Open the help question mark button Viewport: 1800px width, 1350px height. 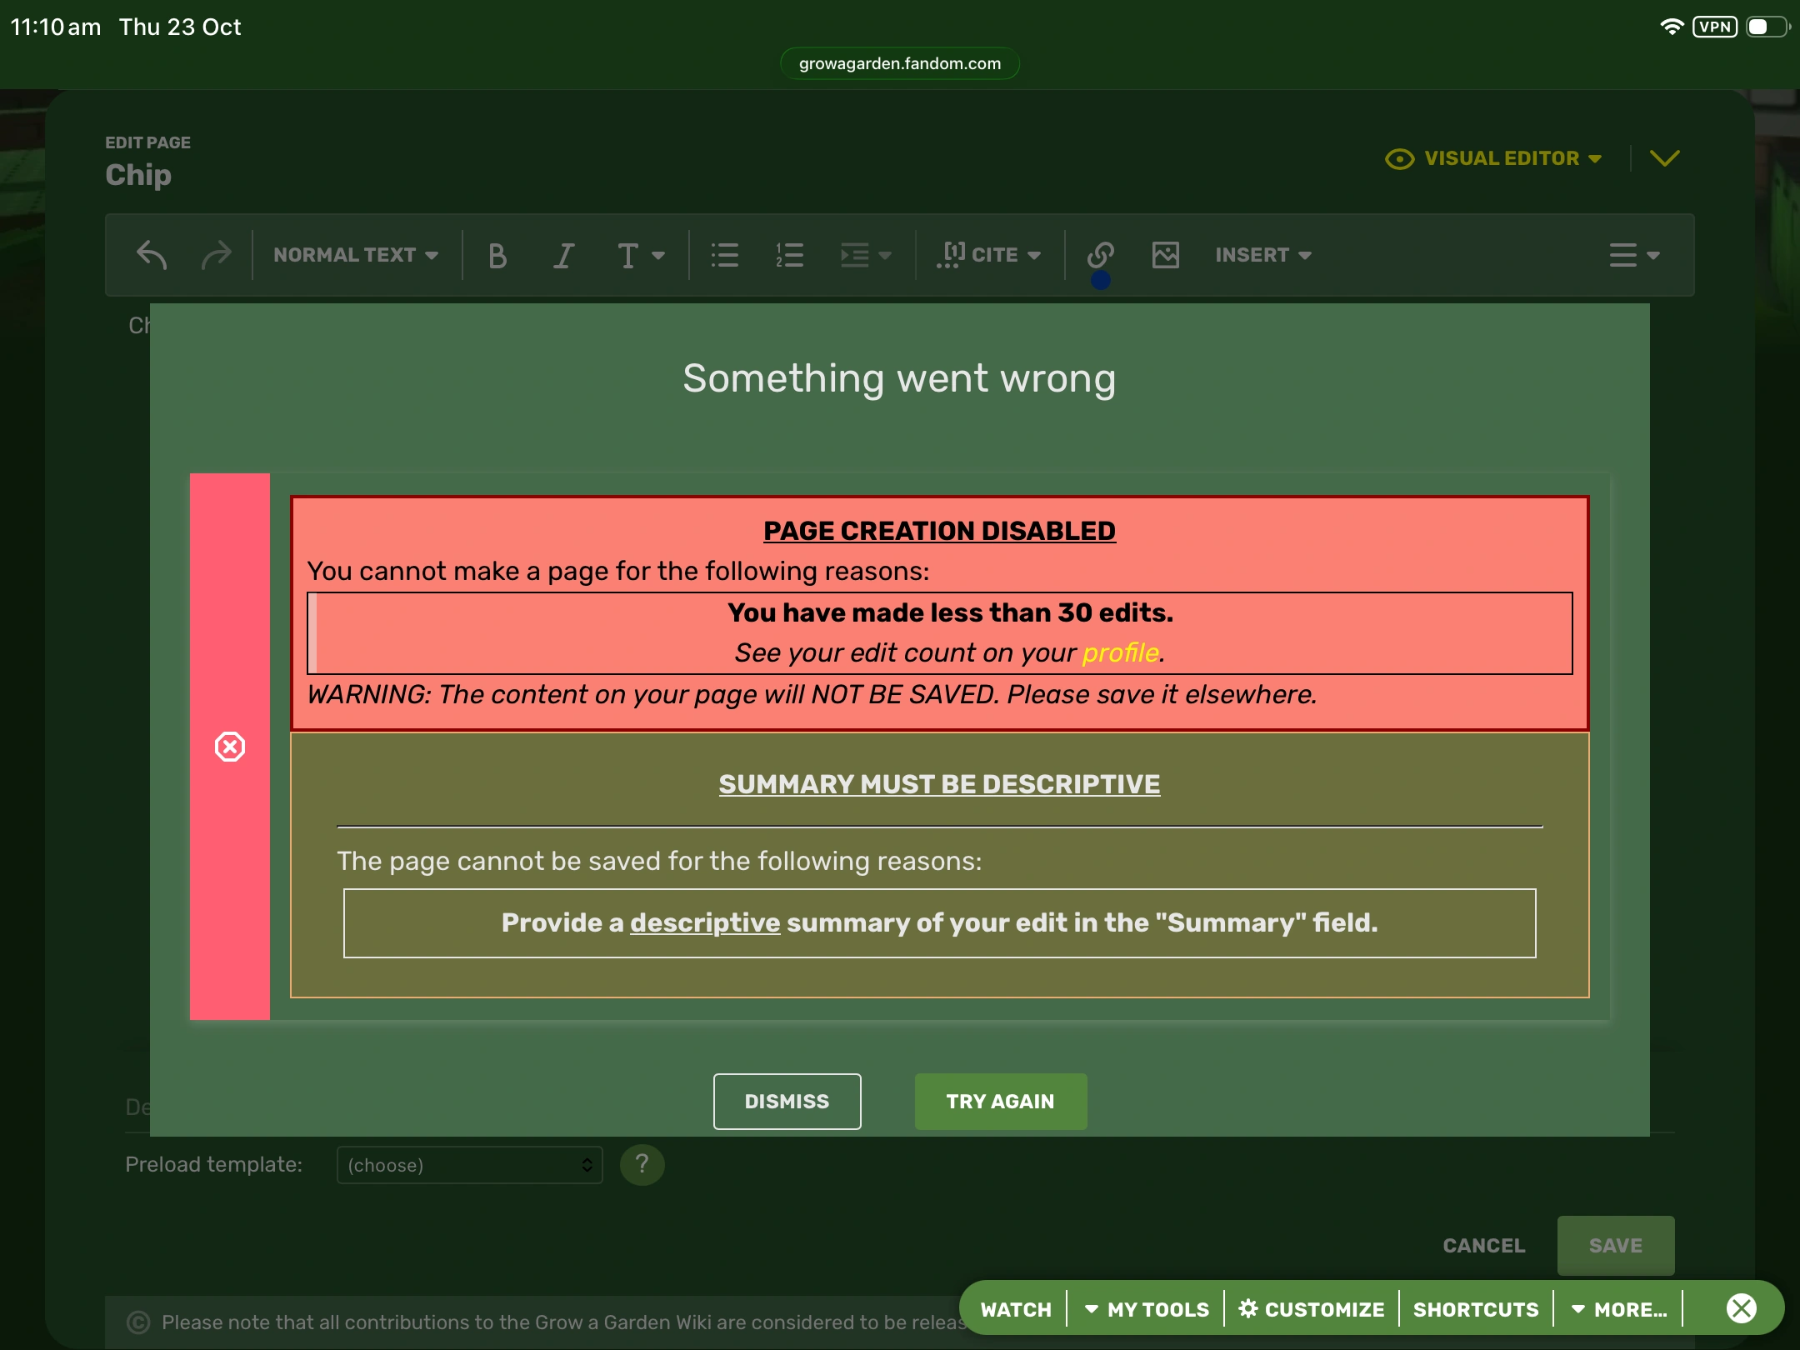coord(642,1164)
